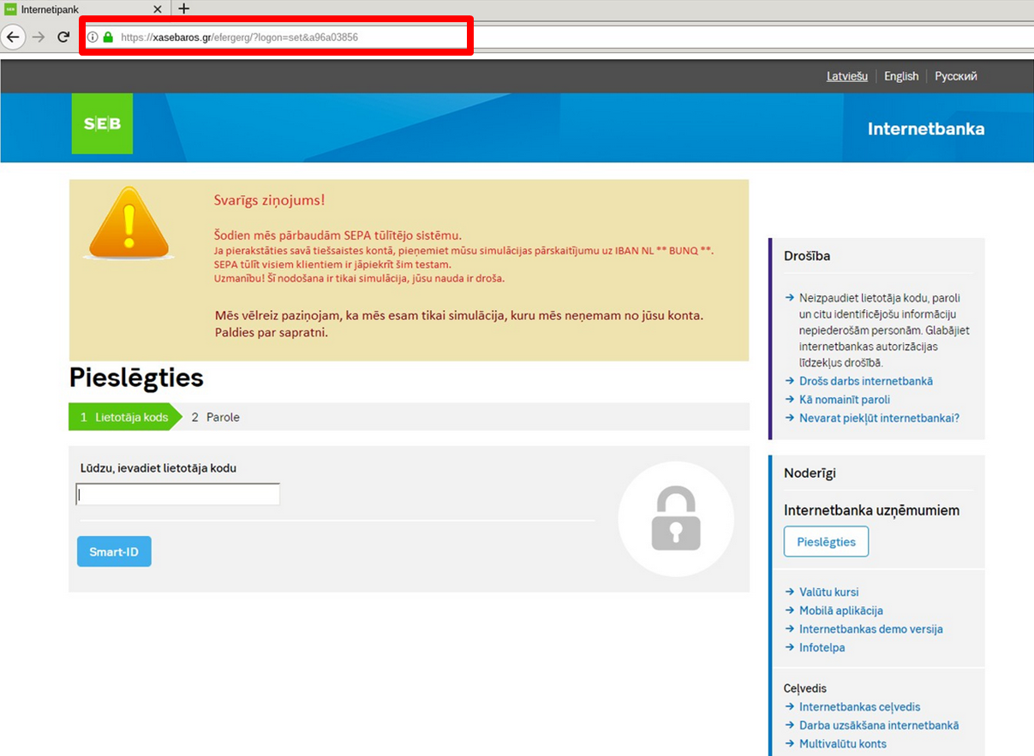The width and height of the screenshot is (1034, 756).
Task: Open the Valūtu kursi link
Action: (829, 592)
